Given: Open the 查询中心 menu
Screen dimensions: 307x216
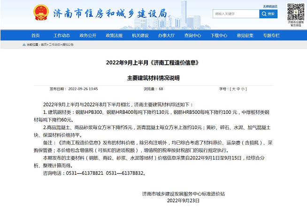Looking at the screenshot, I should (x=192, y=35).
